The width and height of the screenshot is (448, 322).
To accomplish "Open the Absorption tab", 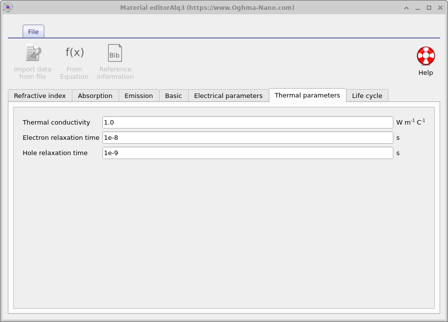I will [x=95, y=96].
